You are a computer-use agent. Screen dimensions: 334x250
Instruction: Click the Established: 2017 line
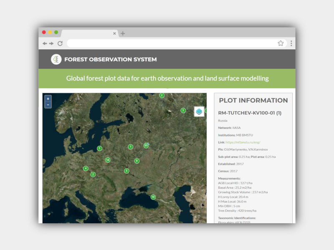point(231,164)
